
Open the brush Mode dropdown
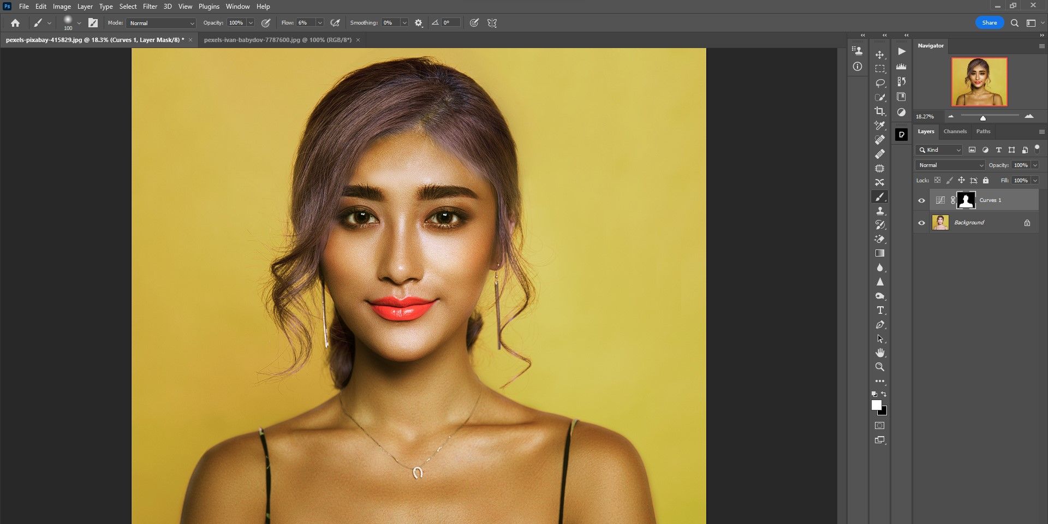(162, 23)
